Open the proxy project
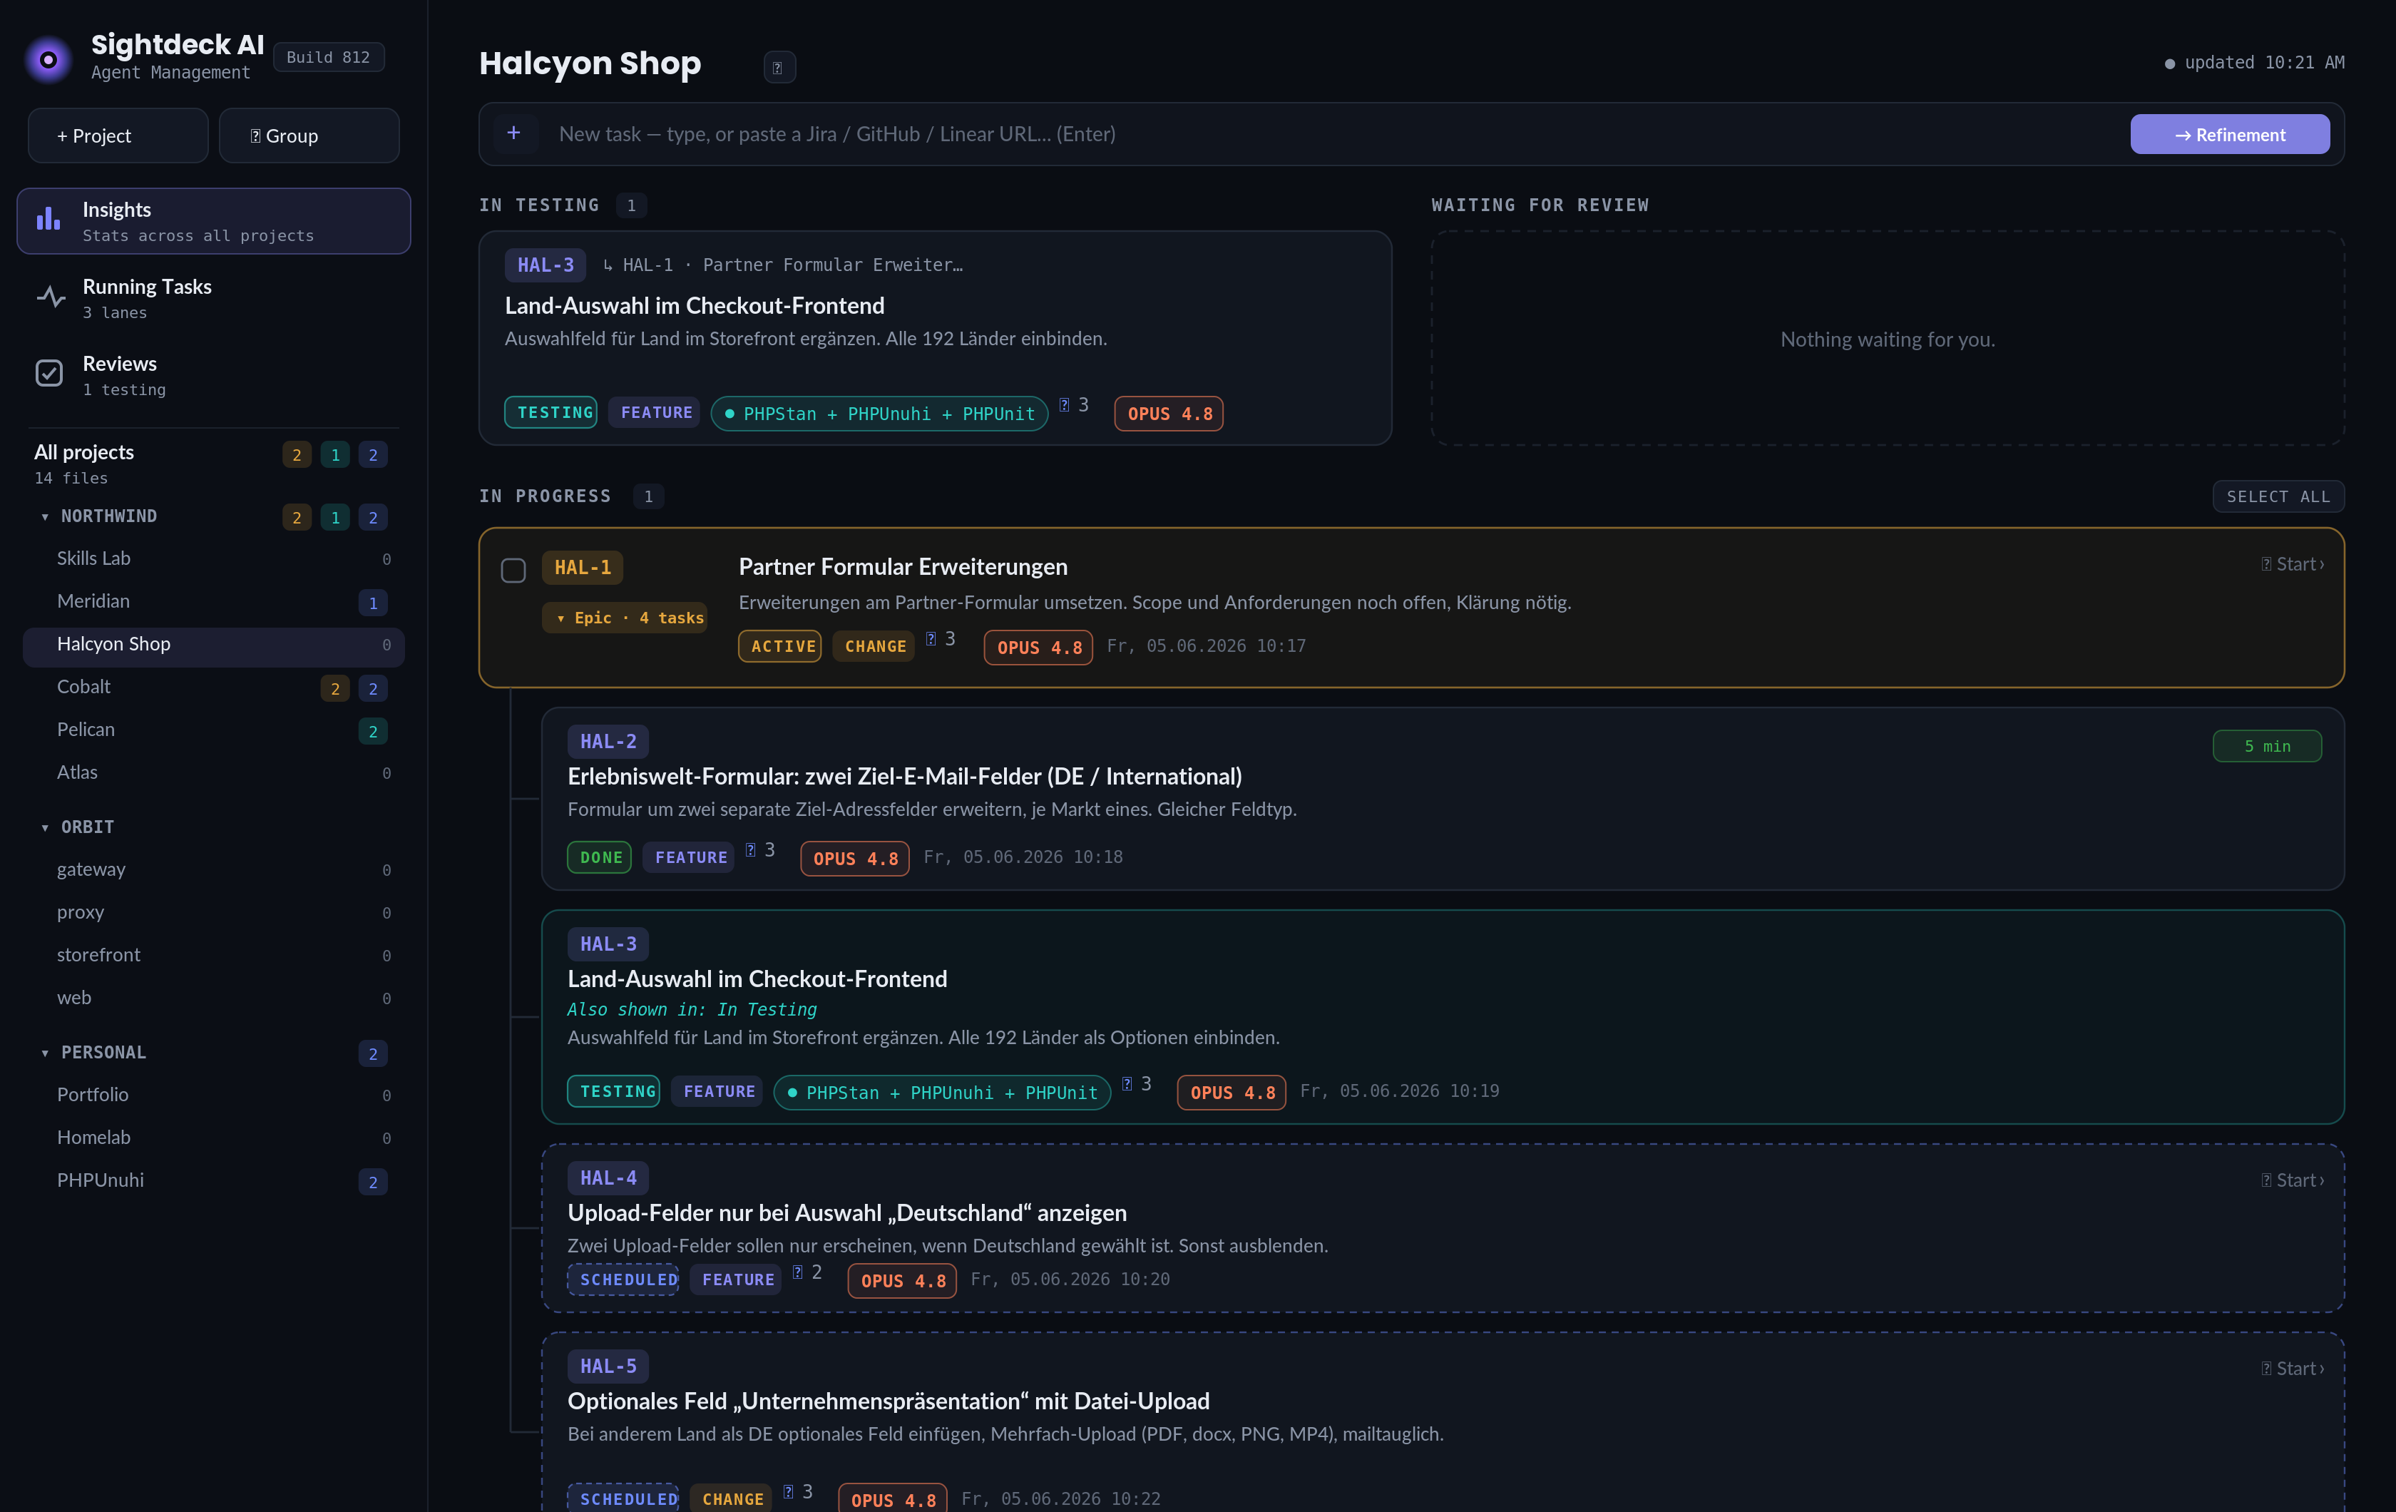 point(214,913)
